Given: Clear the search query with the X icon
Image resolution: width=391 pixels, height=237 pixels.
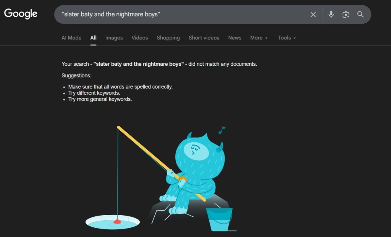Looking at the screenshot, I should [x=313, y=15].
